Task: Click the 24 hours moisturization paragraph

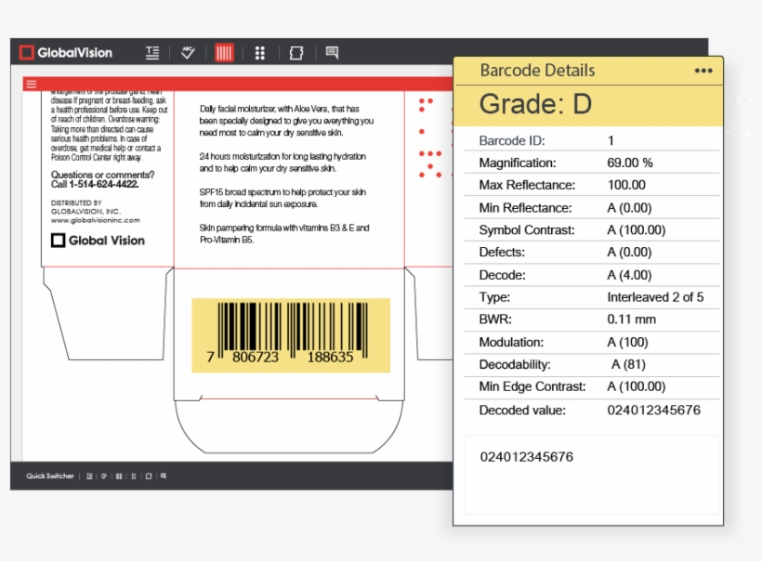Action: click(x=282, y=163)
